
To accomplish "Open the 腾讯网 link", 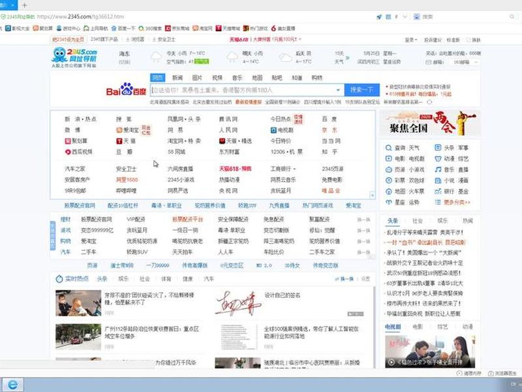I will pyautogui.click(x=228, y=119).
